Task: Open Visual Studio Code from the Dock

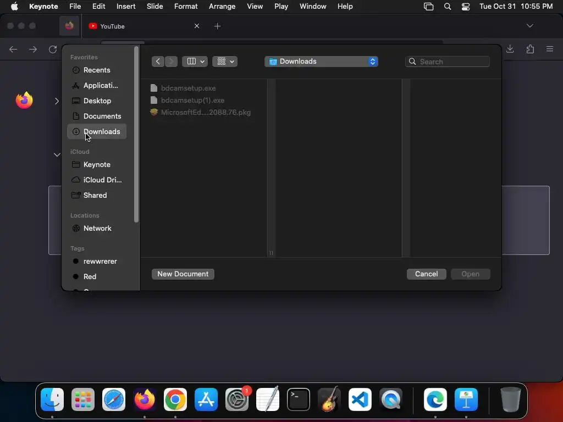Action: coord(360,399)
